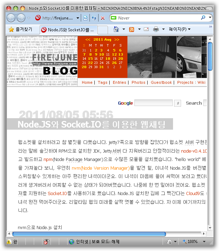The image size is (219, 251).
Task: Show more toolbar commands chevron
Action: click(210, 26)
